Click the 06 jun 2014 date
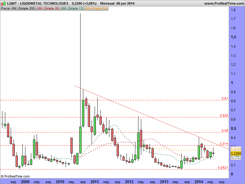Viewport: 245px width, 184px height. pyautogui.click(x=125, y=3)
